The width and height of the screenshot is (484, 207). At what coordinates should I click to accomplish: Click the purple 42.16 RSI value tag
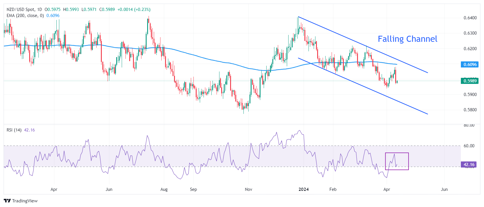(469, 165)
